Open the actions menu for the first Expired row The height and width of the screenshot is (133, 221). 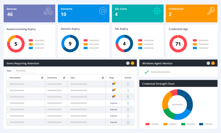coord(128,103)
